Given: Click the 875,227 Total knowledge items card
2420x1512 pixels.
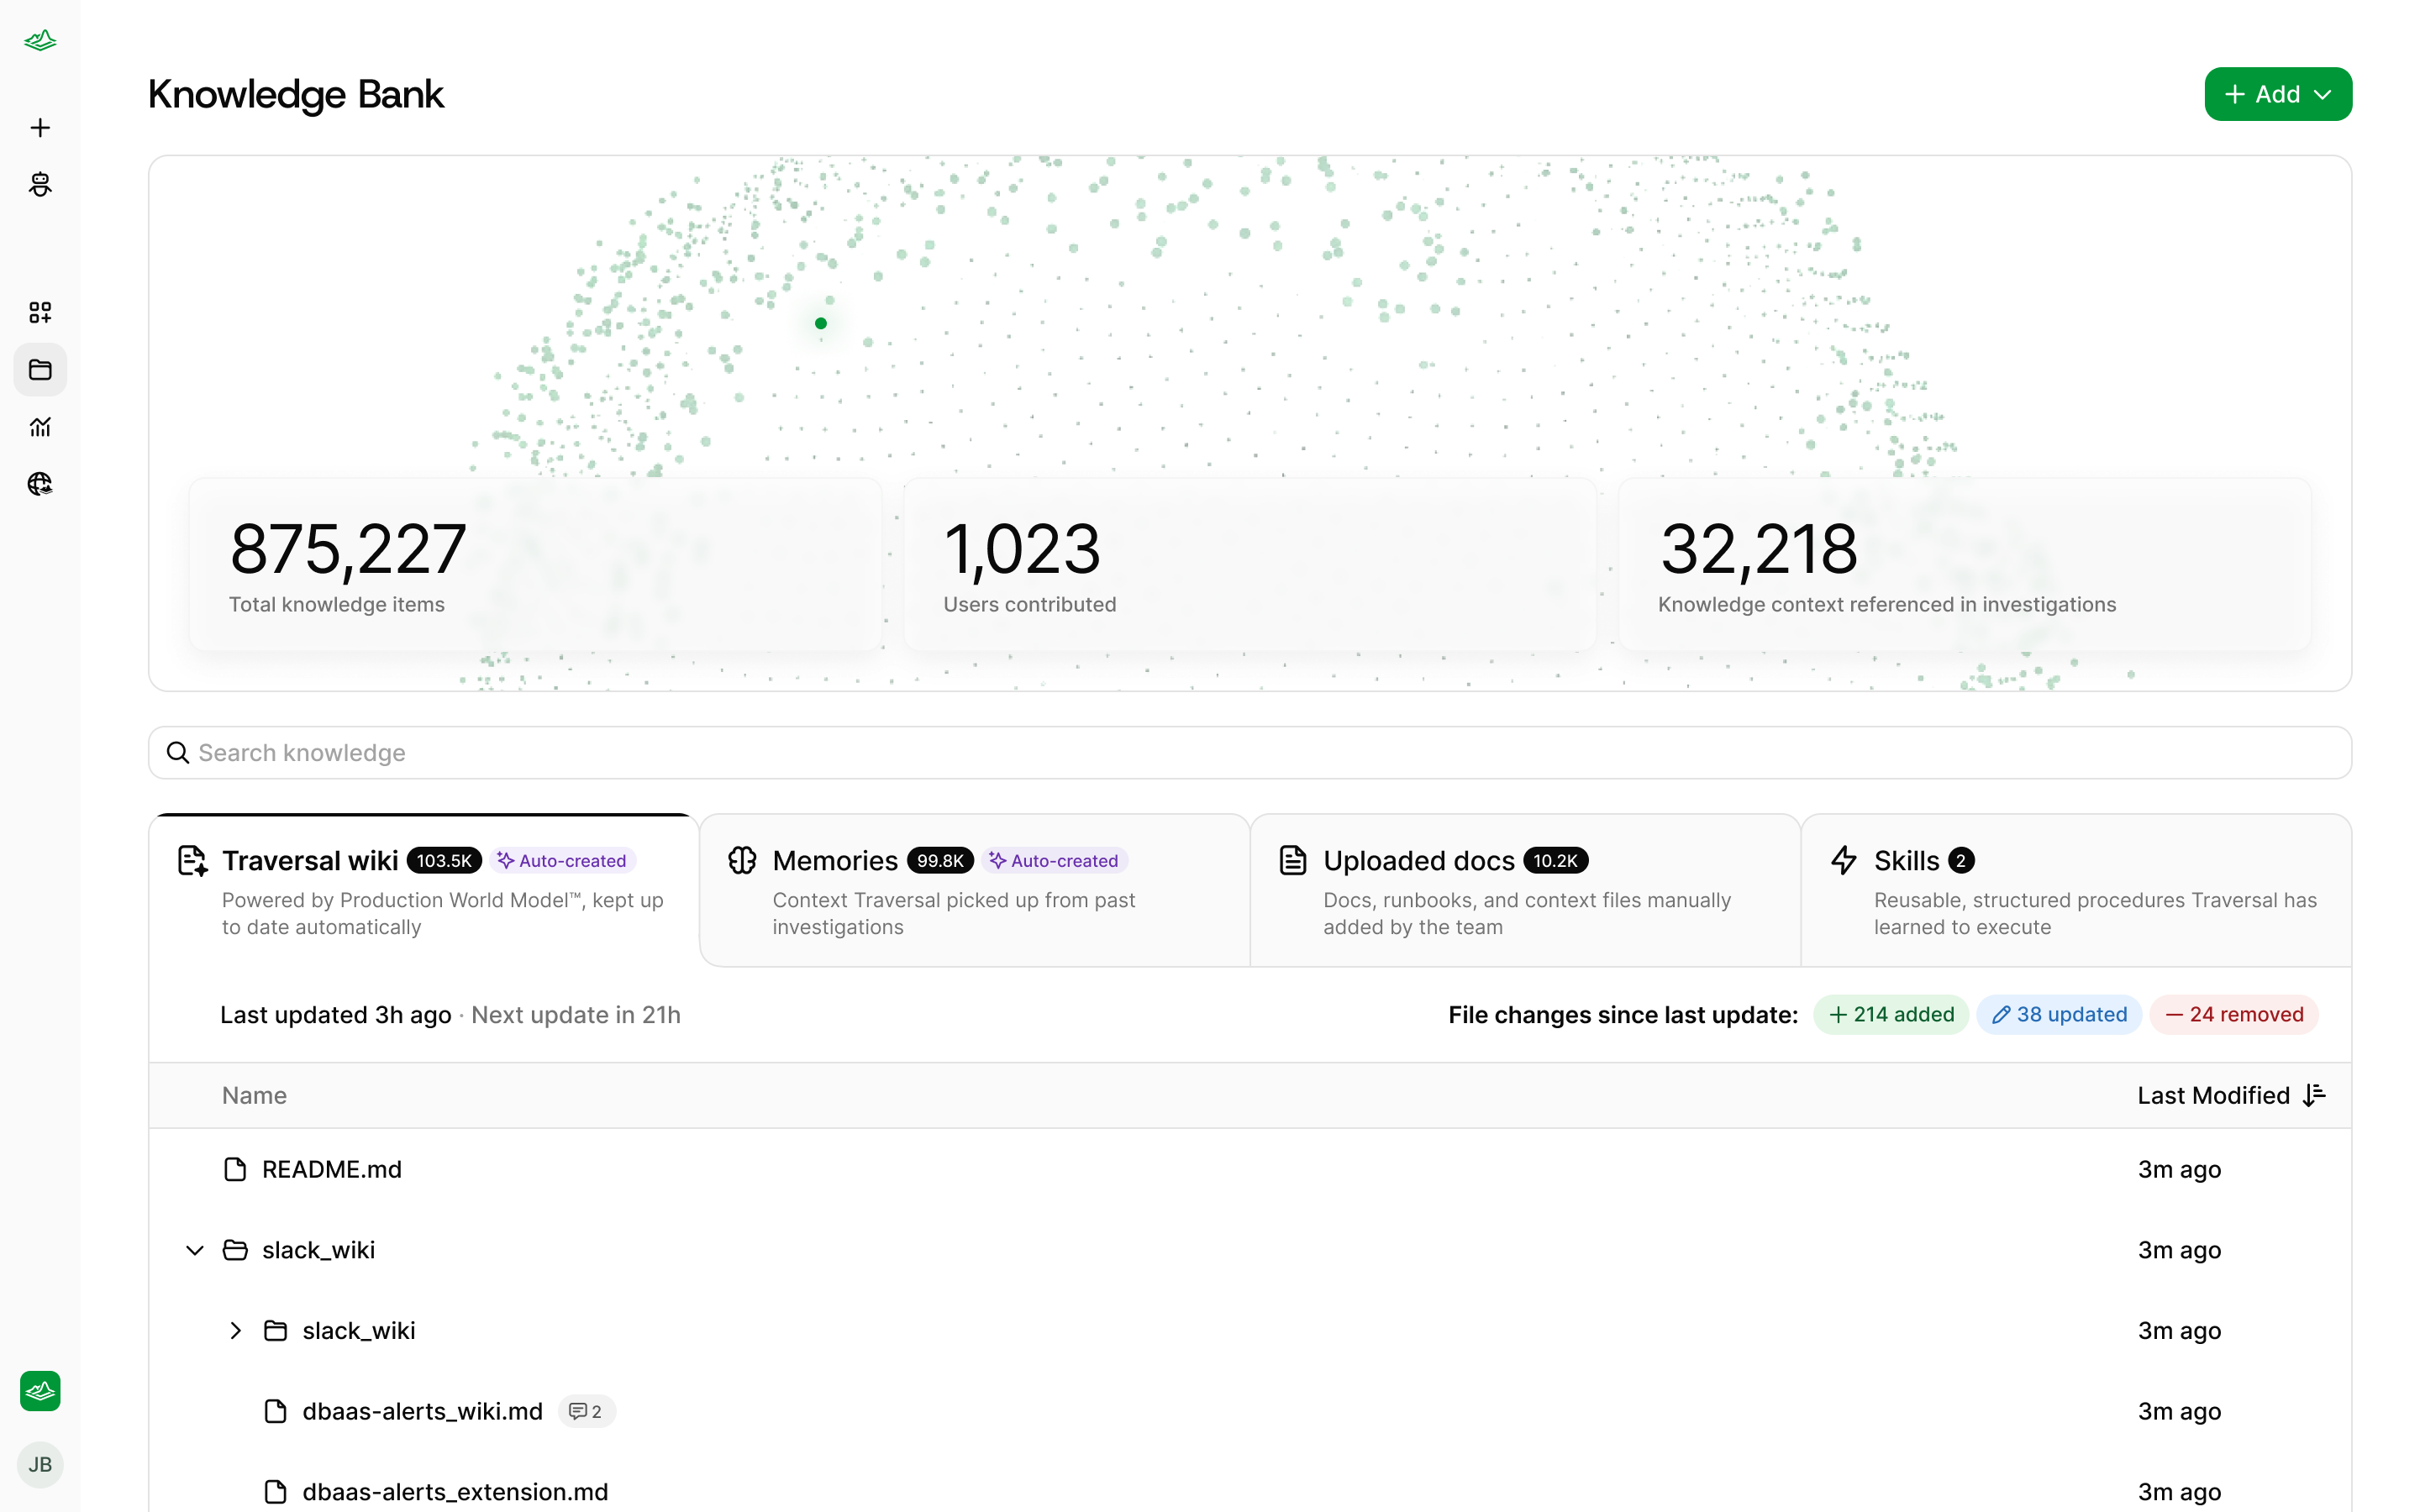Looking at the screenshot, I should (536, 565).
